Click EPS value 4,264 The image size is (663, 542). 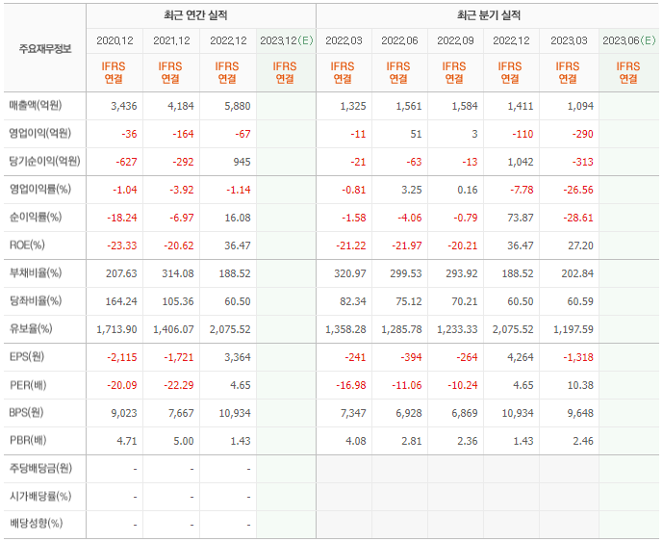[x=521, y=357]
